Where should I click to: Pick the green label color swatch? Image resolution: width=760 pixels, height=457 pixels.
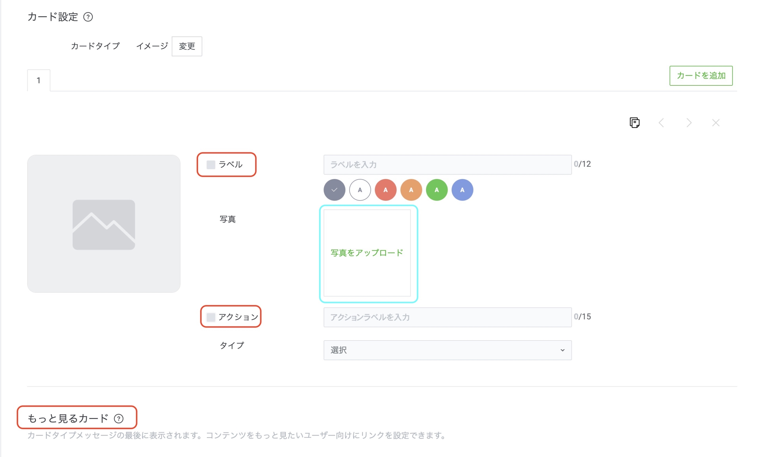436,190
